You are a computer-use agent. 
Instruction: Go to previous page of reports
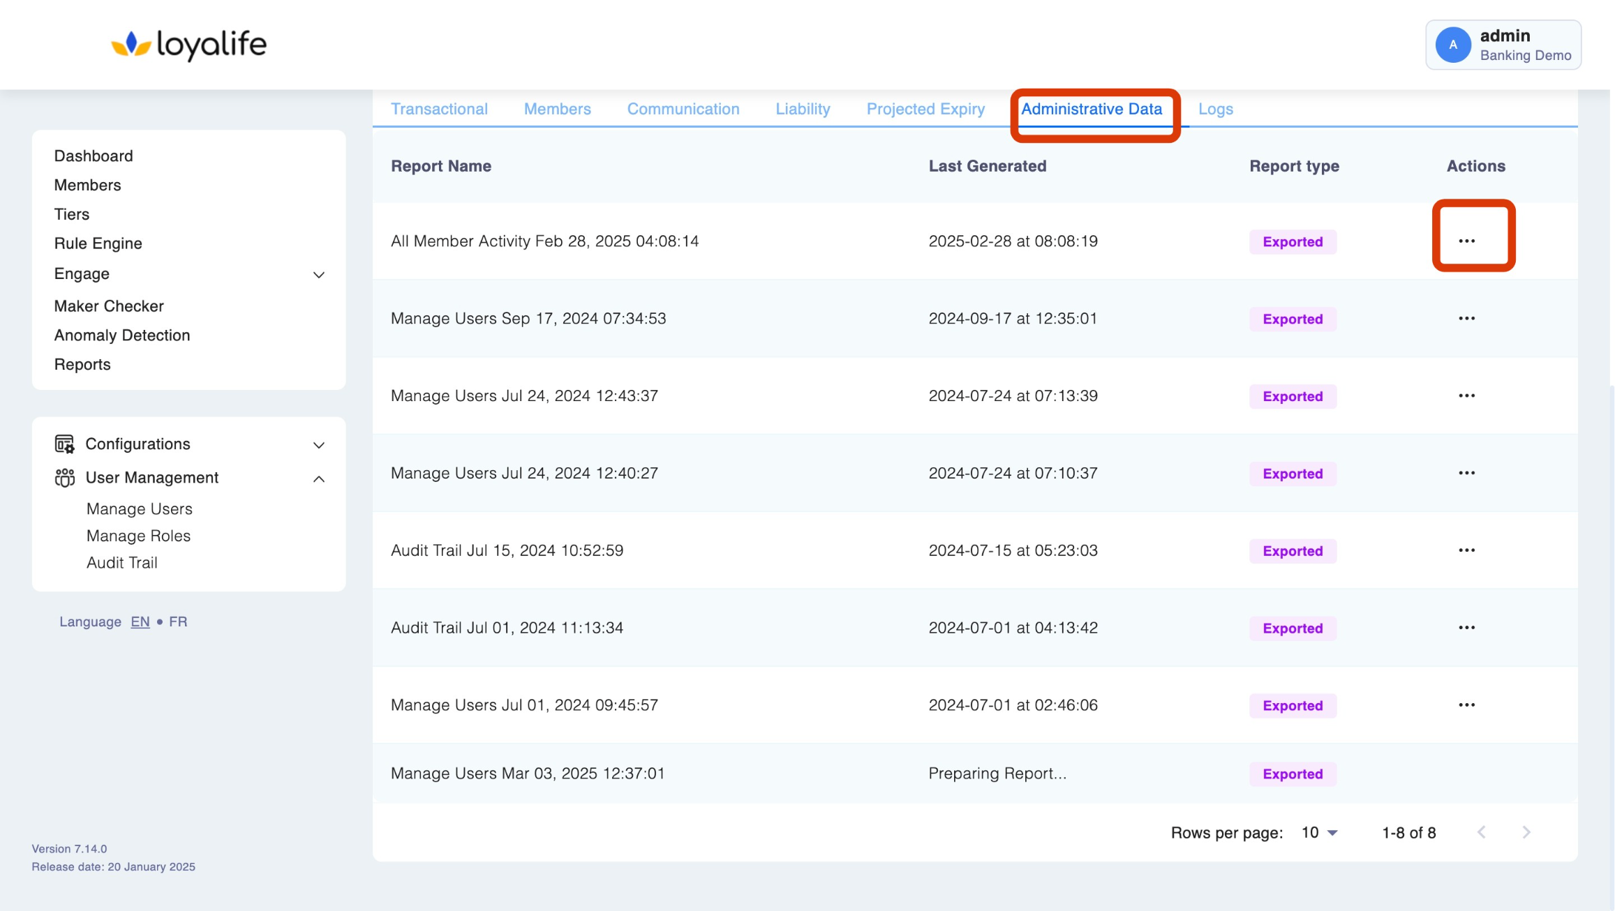pyautogui.click(x=1481, y=832)
